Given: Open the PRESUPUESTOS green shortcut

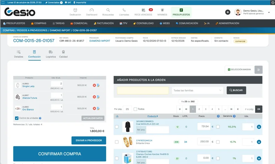Looking at the screenshot, I should tap(181, 12).
